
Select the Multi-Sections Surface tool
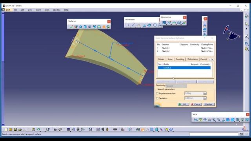click(x=104, y=27)
